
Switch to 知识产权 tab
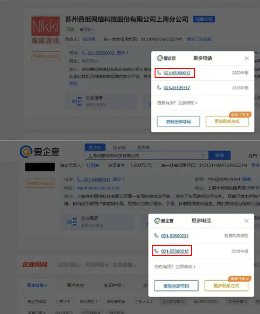(114, 285)
